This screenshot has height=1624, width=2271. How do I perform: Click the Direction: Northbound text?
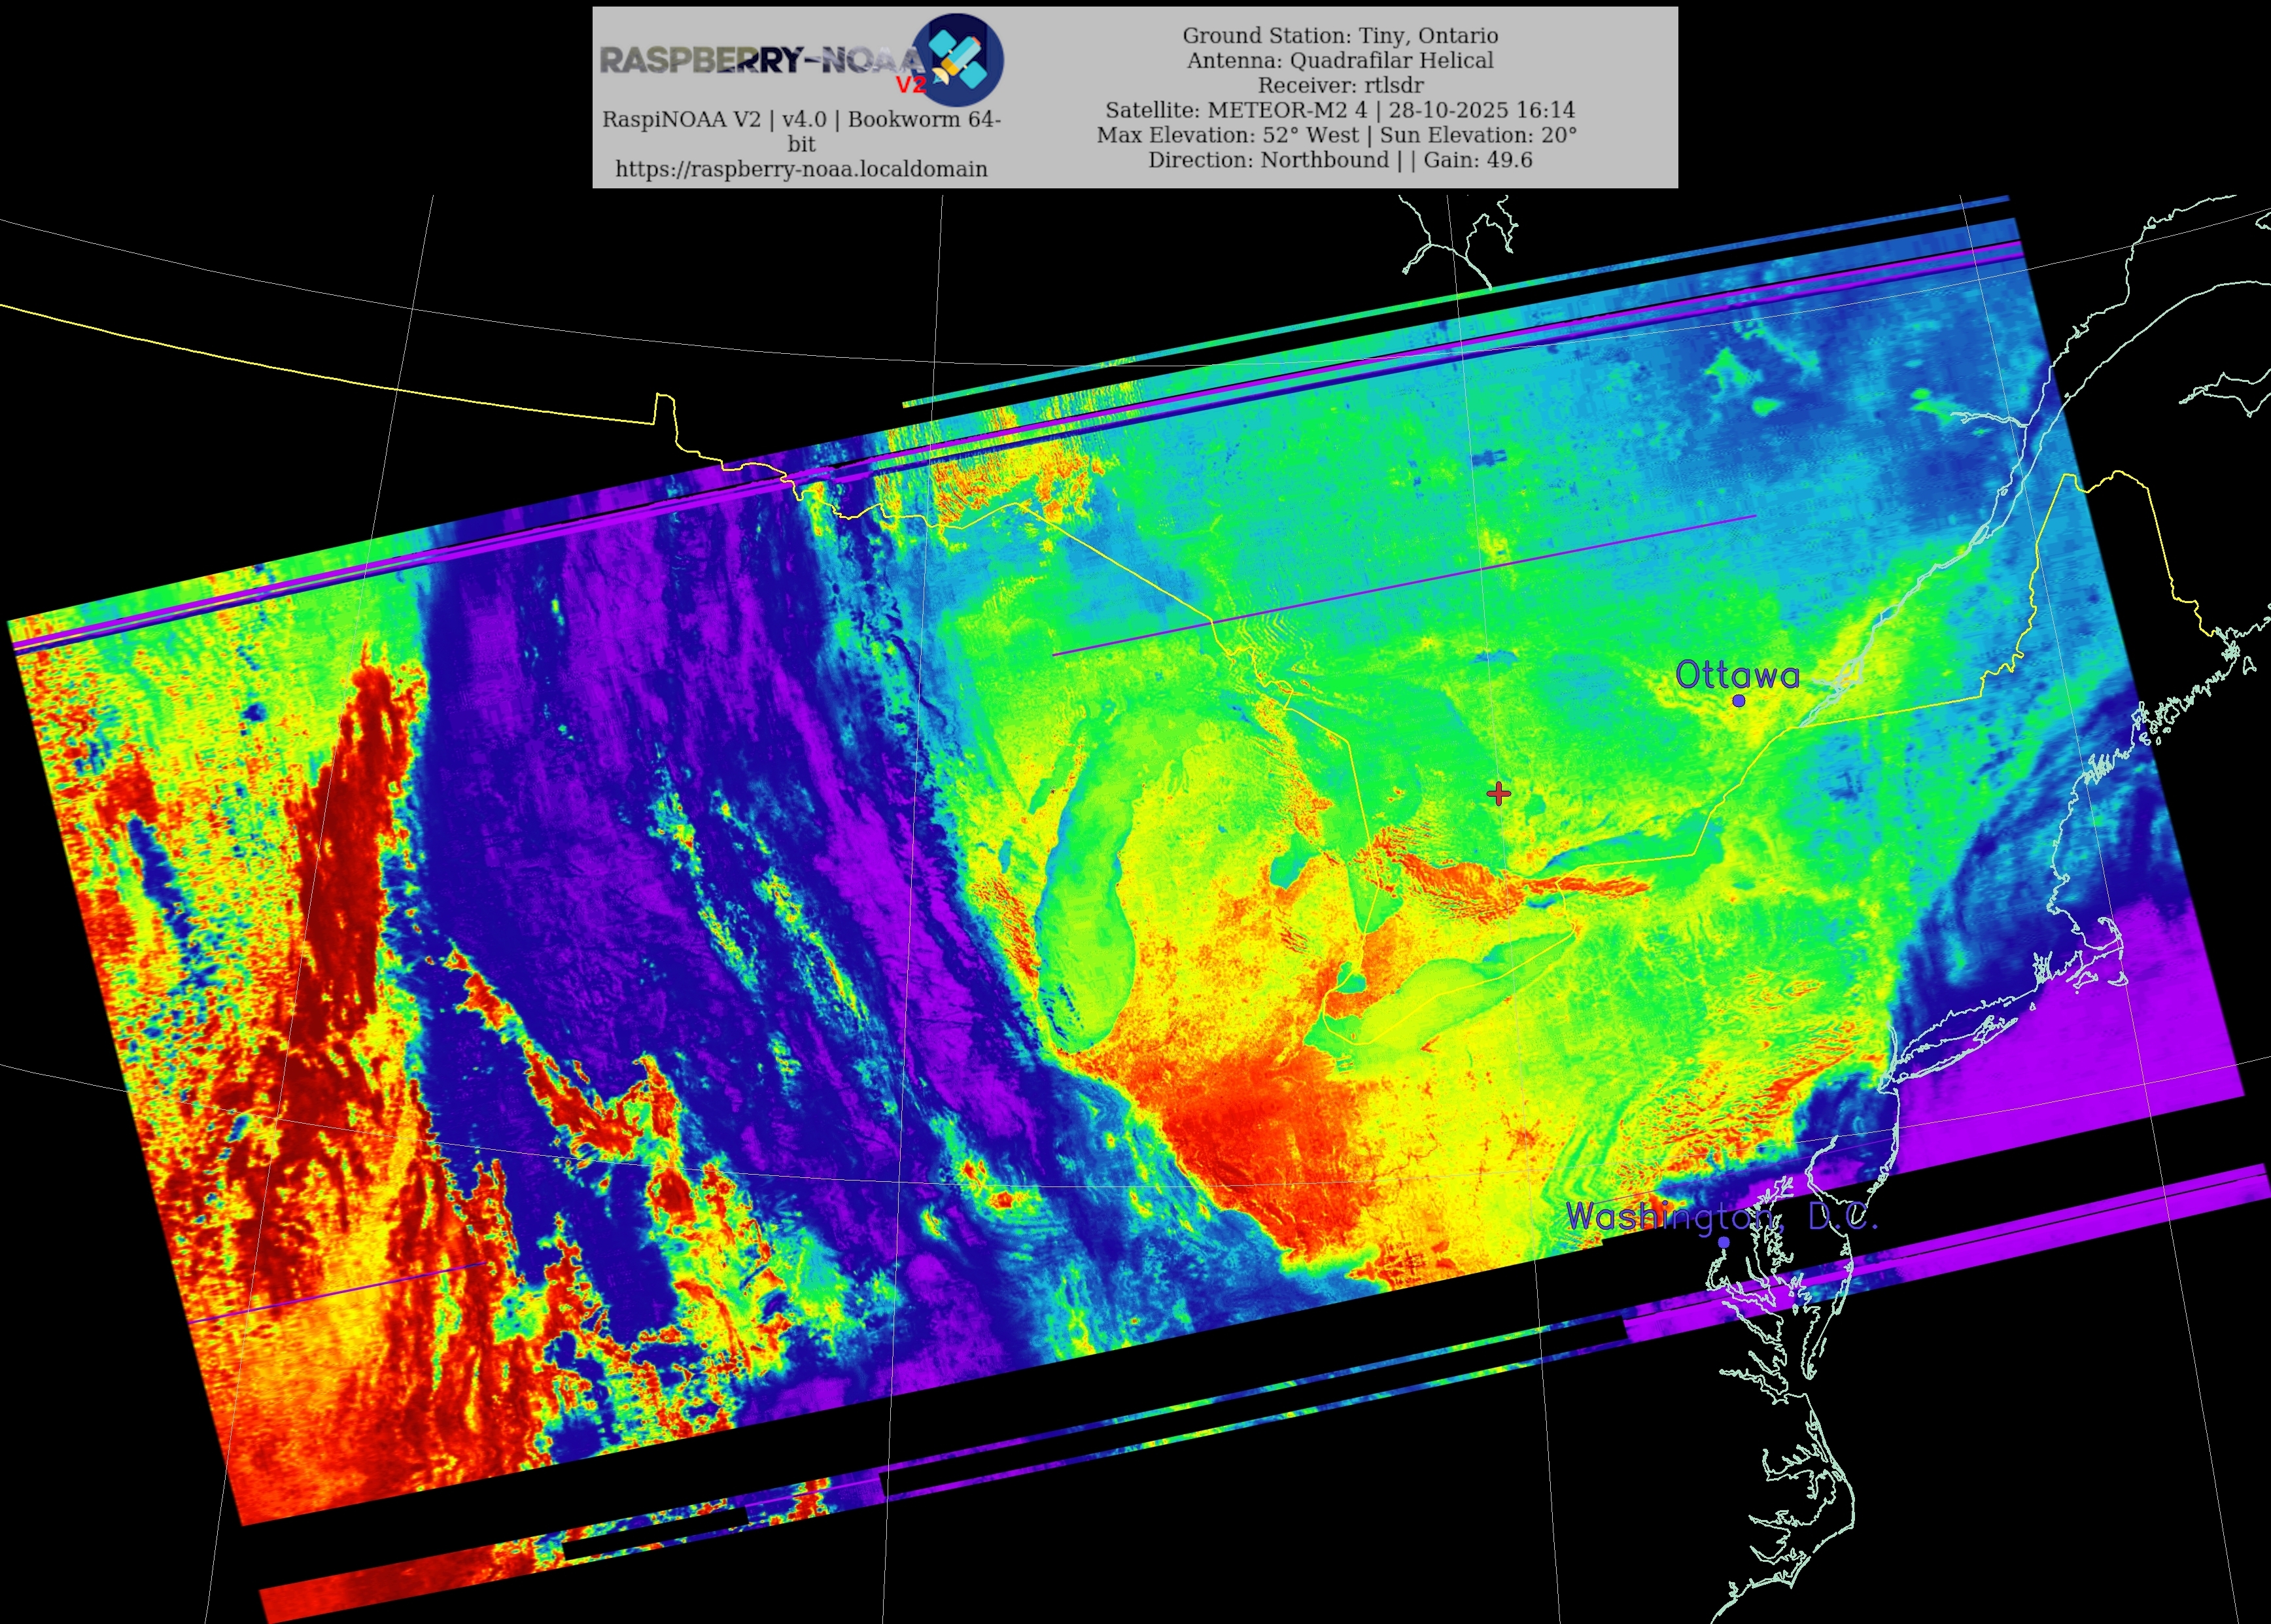tap(1268, 160)
